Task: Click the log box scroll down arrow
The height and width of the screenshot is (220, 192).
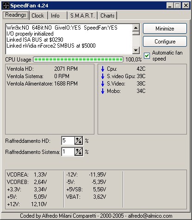Action: (136, 50)
